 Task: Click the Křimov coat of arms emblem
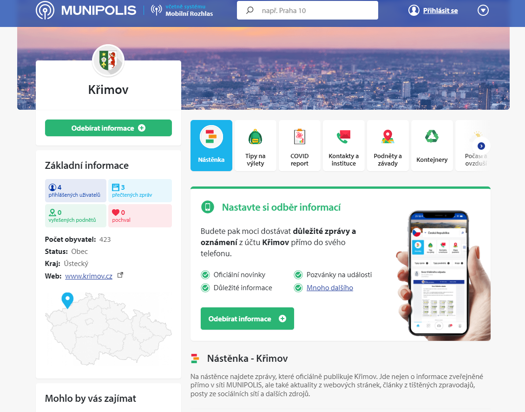[x=108, y=60]
